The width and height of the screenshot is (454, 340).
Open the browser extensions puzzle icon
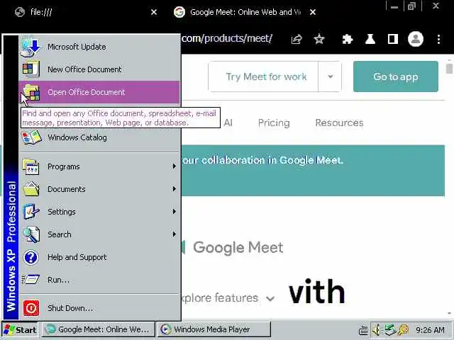(347, 39)
